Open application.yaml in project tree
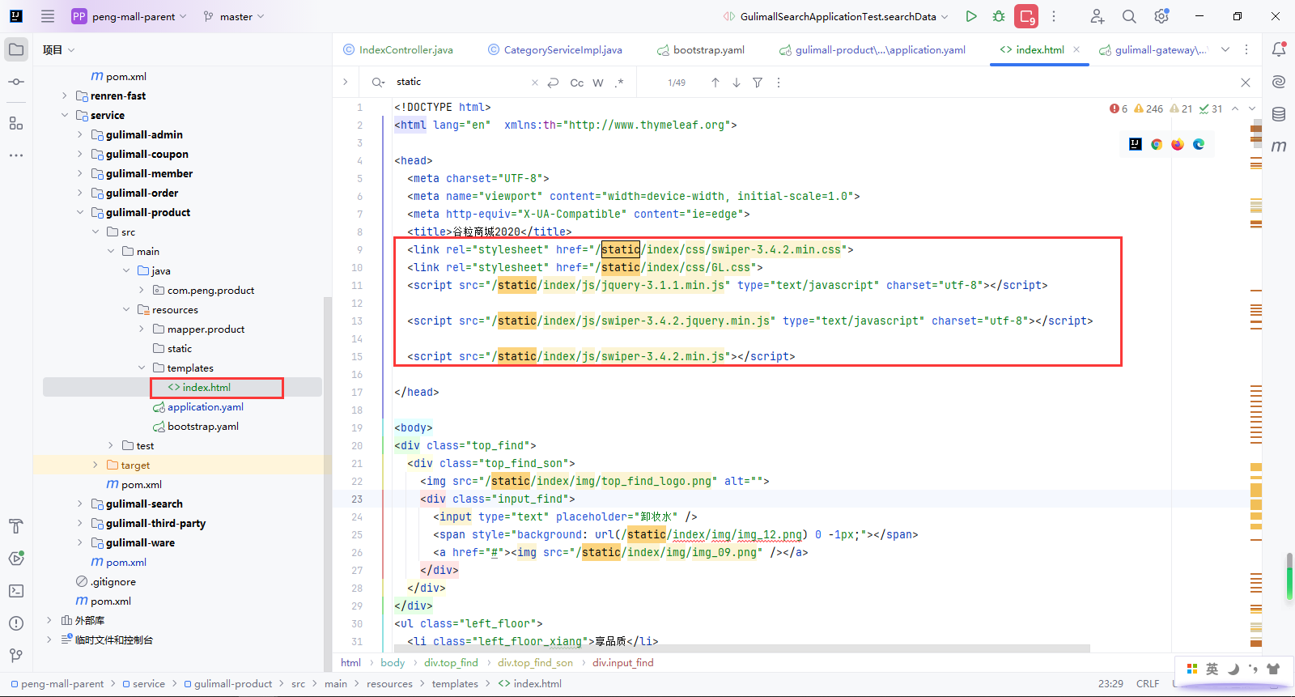This screenshot has height=697, width=1295. [206, 406]
